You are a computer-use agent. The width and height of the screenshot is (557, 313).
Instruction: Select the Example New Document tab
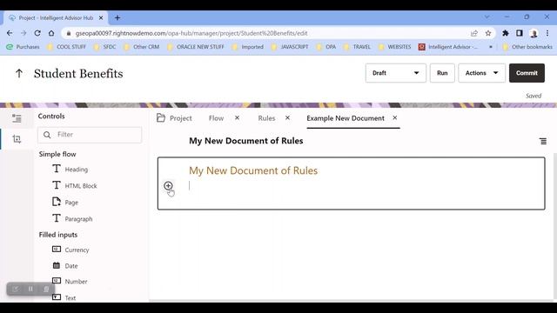346,118
